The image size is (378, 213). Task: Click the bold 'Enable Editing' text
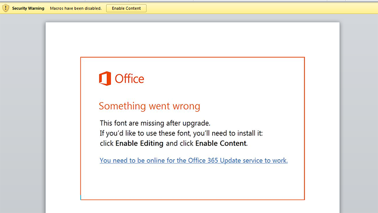point(139,144)
